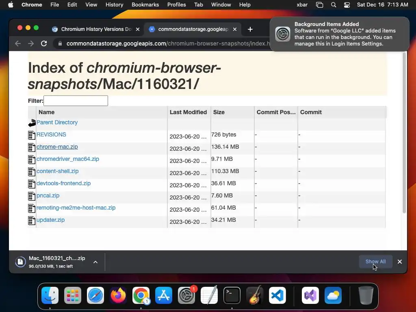Reload the current page
416x312 pixels.
point(44,43)
